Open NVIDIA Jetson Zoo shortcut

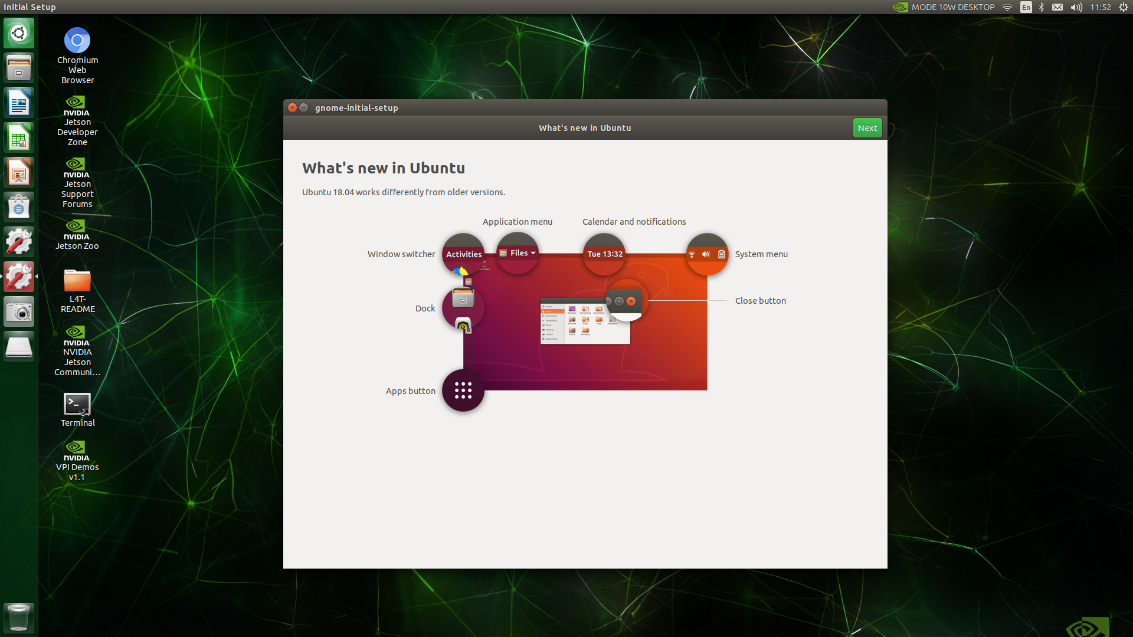[x=77, y=227]
